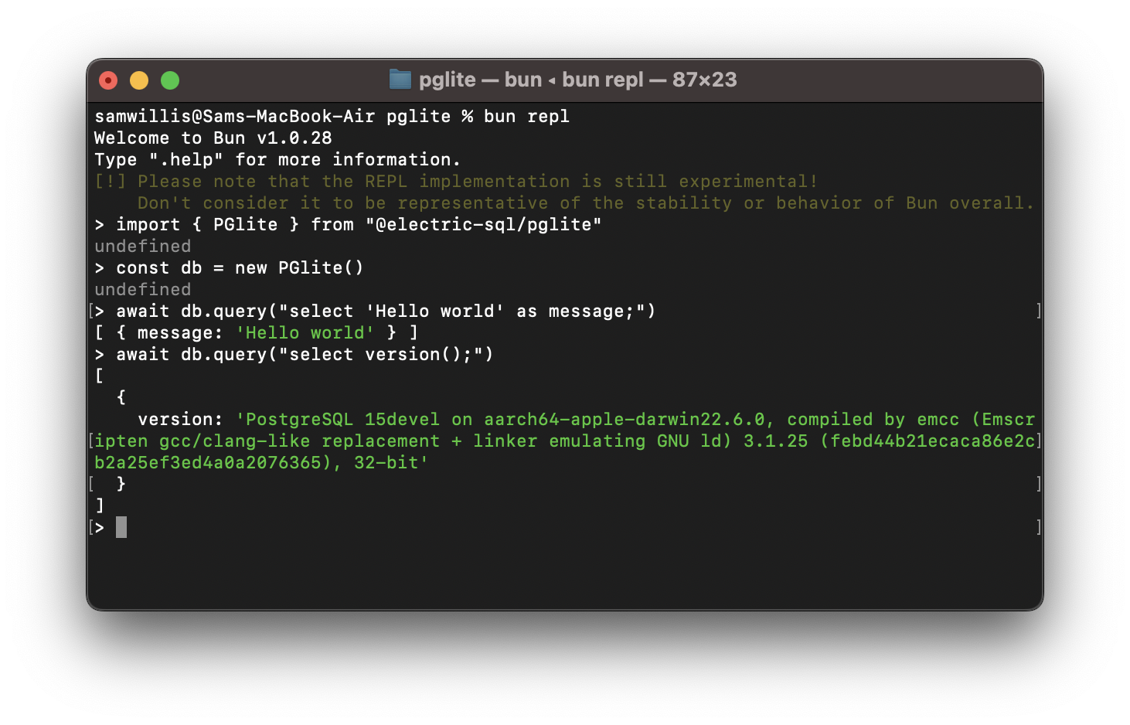Viewport: 1130px width, 725px height.
Task: Click the 'undefined' output below the import
Action: [x=142, y=246]
